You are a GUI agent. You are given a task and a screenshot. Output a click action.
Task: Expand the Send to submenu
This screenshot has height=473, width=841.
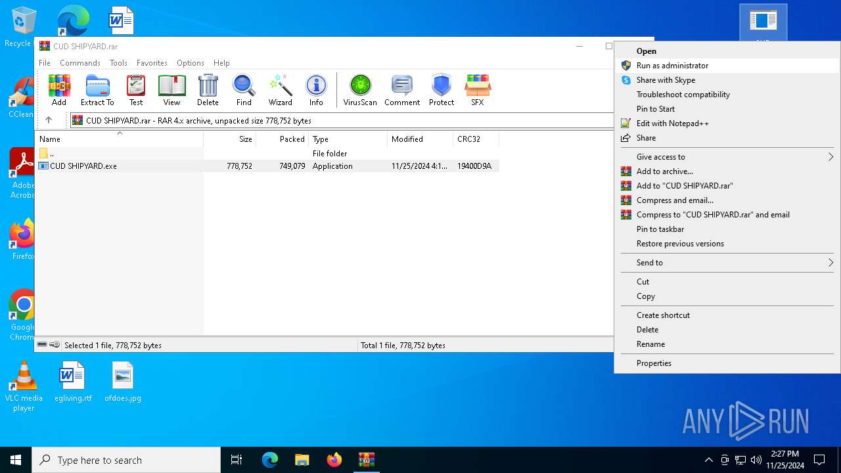point(727,262)
